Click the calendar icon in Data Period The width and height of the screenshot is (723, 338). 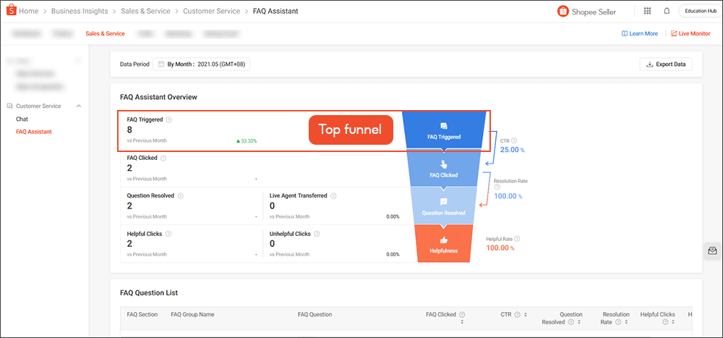click(161, 64)
